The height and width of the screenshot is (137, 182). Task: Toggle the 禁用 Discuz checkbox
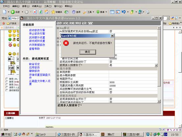(7, 85)
